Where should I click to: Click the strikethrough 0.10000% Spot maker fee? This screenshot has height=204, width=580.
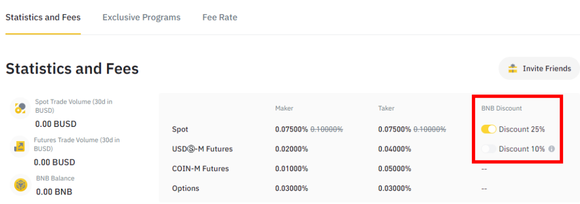[x=327, y=129]
